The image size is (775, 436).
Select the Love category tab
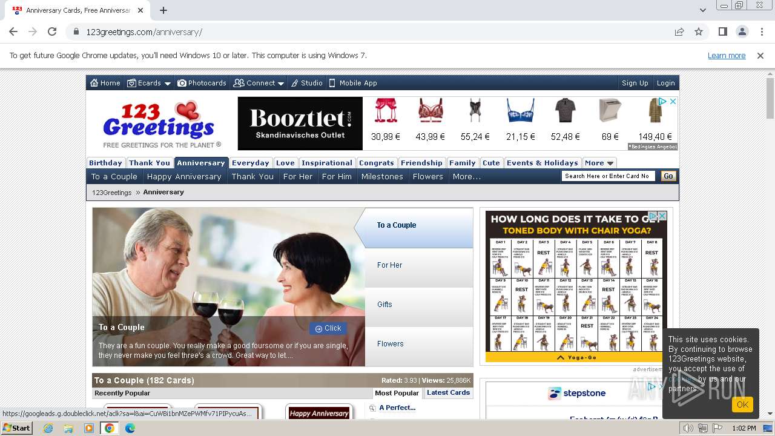tap(285, 163)
